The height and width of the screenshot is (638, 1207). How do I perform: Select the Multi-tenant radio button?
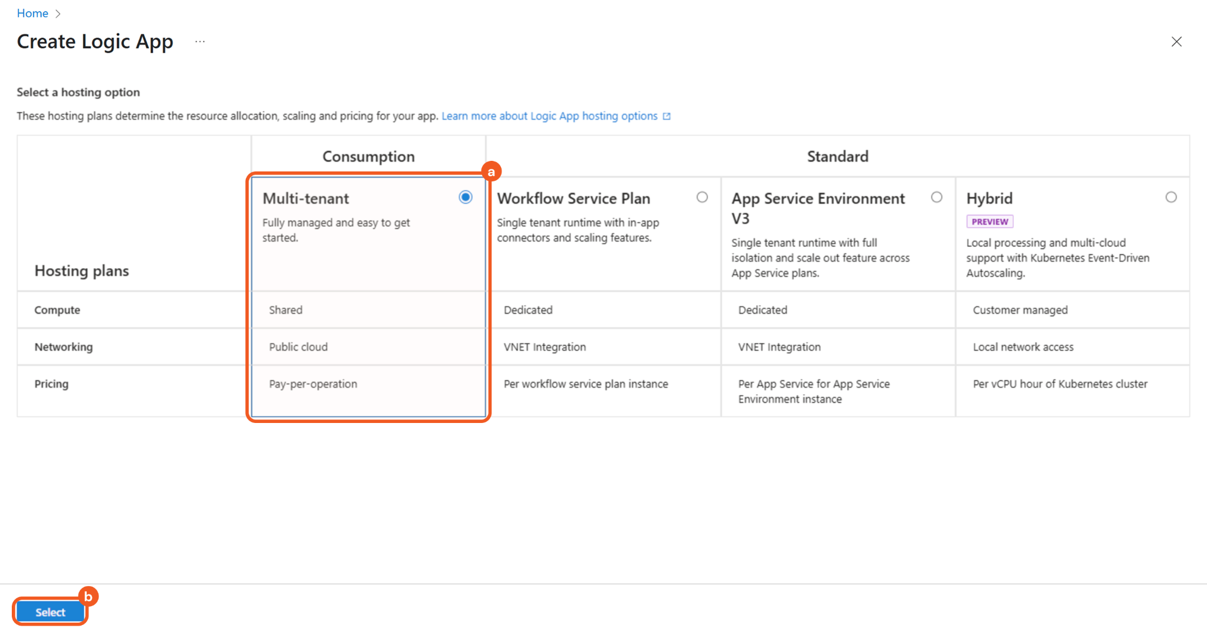[466, 197]
